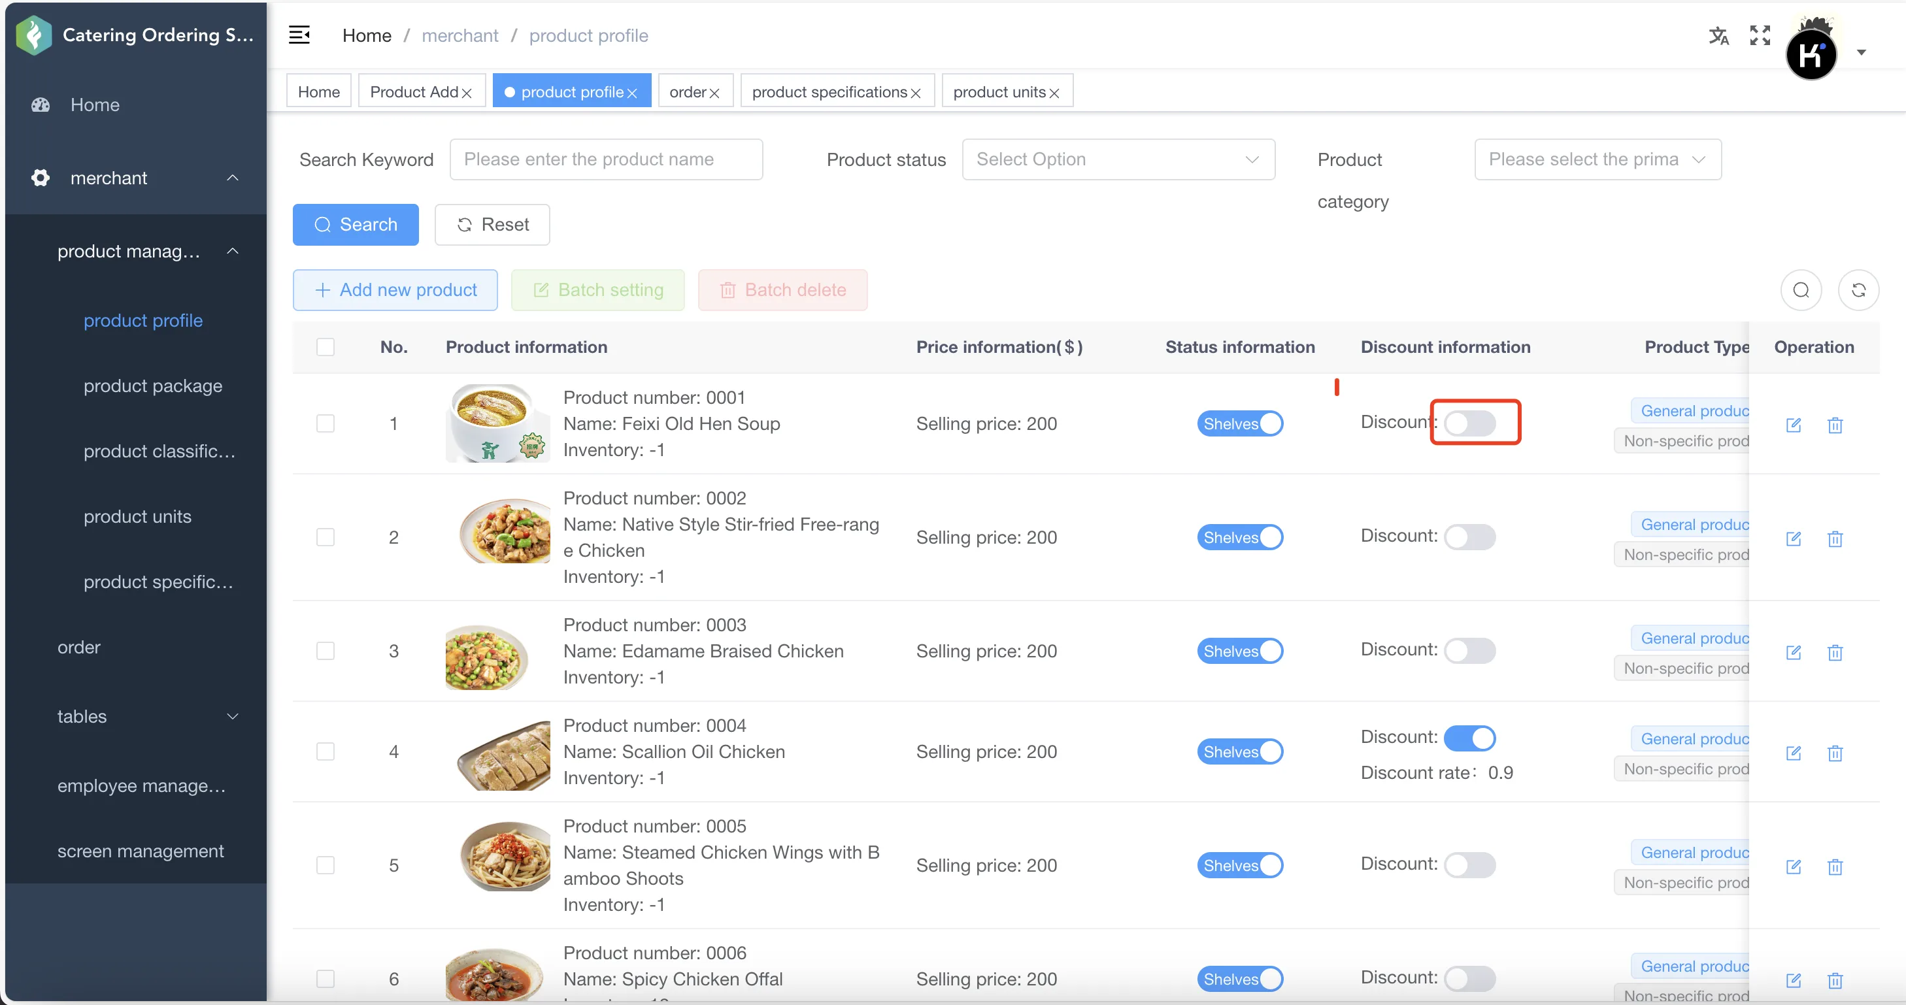Screen dimensions: 1906x1005
Task: Check the row 1 product checkbox
Action: pos(326,423)
